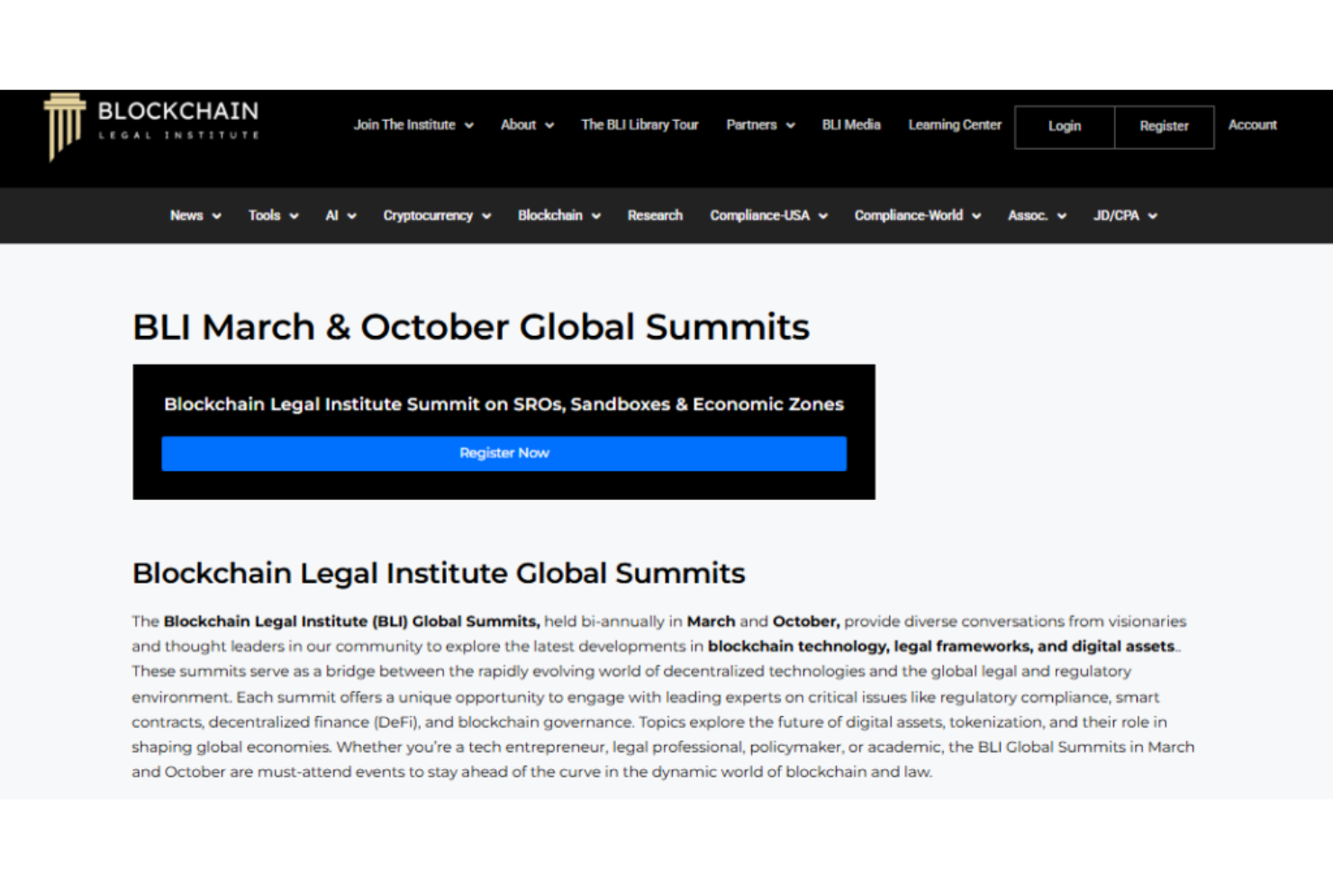
Task: Select 'Research' in the navigation bar
Action: (655, 215)
